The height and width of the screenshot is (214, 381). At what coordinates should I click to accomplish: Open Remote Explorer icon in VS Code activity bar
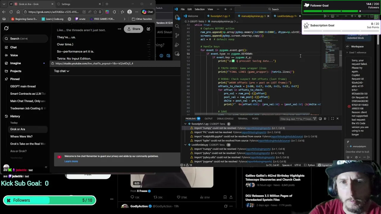click(x=177, y=54)
